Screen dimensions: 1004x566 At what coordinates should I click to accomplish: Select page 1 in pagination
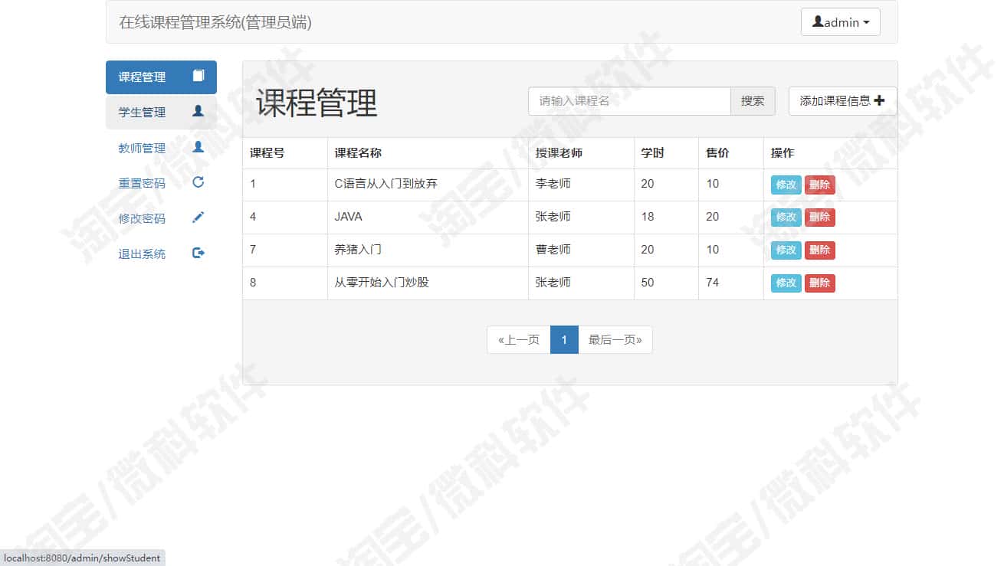click(564, 340)
